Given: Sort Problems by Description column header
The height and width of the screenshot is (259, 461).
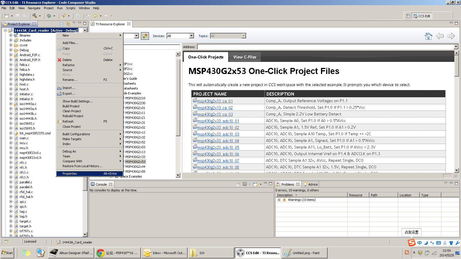Looking at the screenshot, I should click(x=311, y=195).
